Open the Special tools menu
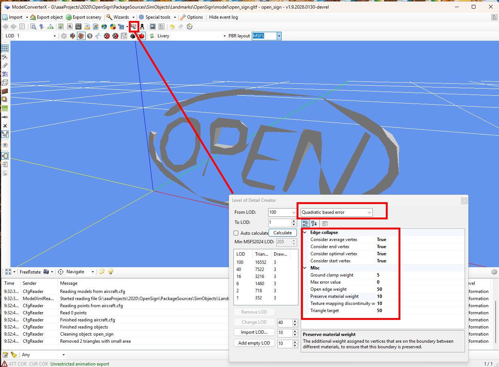Viewport: 499px width, 367px height. pos(157,17)
